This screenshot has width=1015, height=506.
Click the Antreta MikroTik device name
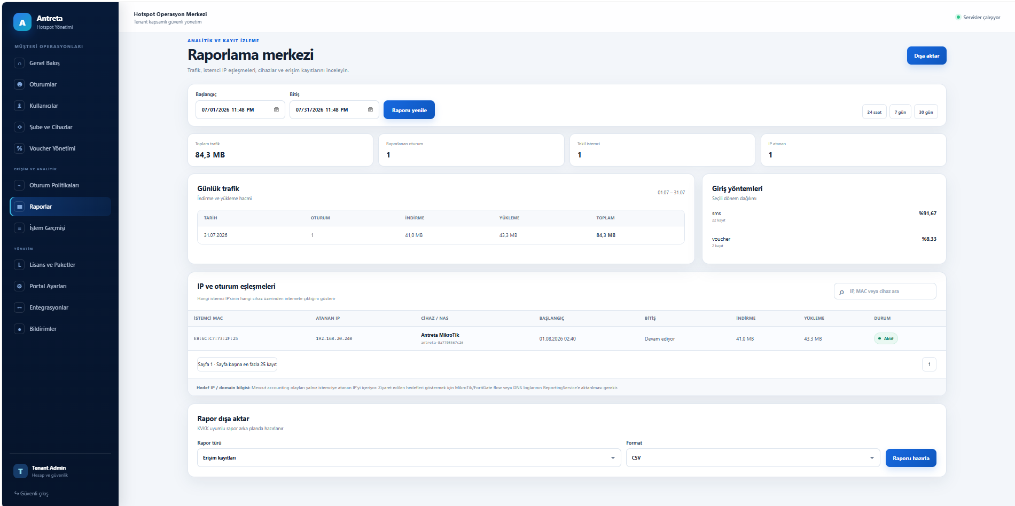coord(440,335)
